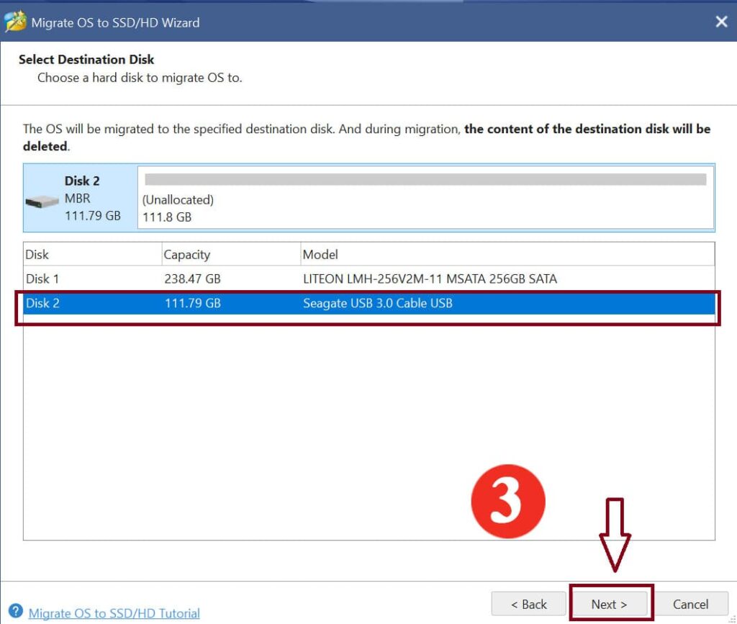Click the downward arrow annotation above Next
This screenshot has height=624, width=737.
tap(614, 533)
